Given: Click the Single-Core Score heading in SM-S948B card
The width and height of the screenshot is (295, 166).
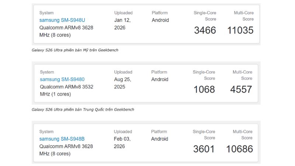Looking at the screenshot, I should (204, 135).
